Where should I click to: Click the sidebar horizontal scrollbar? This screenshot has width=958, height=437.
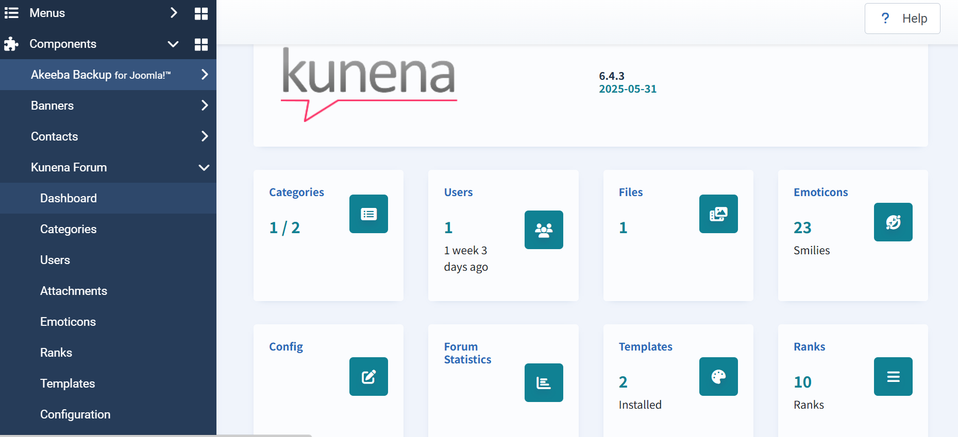(x=156, y=435)
